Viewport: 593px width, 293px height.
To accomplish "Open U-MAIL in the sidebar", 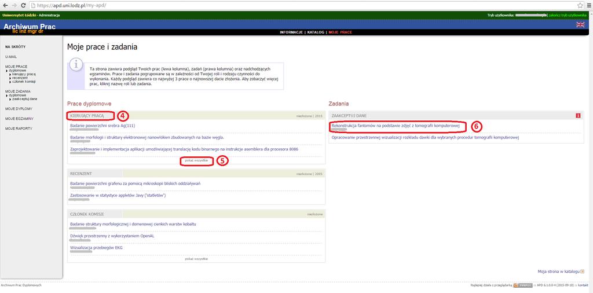I will [11, 57].
